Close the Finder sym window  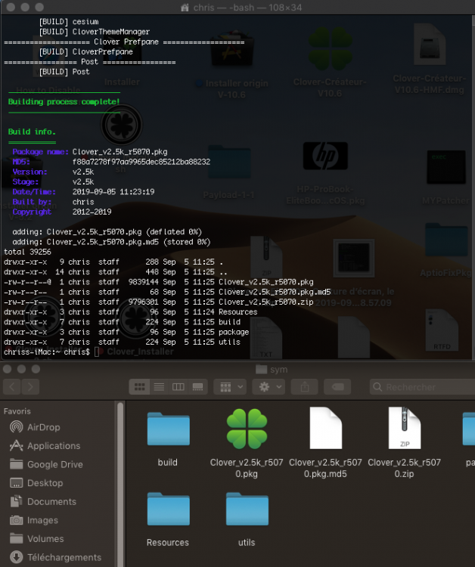pyautogui.click(x=8, y=369)
